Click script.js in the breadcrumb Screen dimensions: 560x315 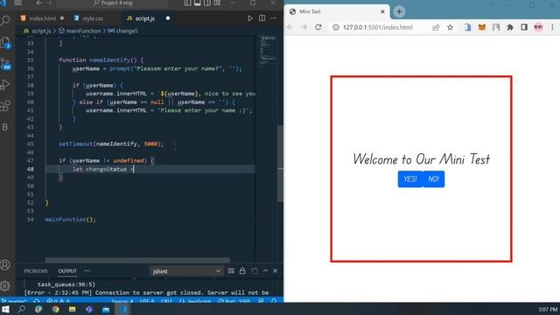41,31
